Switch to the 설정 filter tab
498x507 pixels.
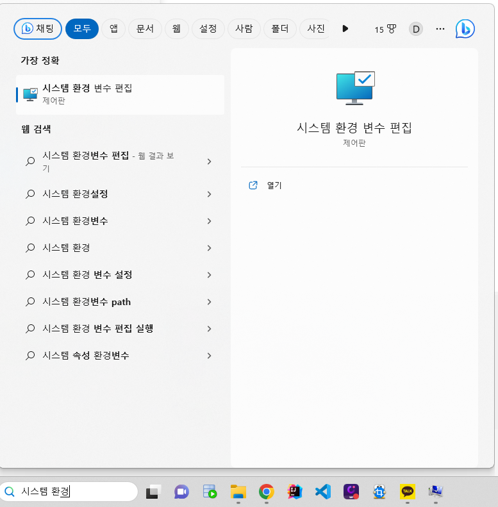pos(208,29)
